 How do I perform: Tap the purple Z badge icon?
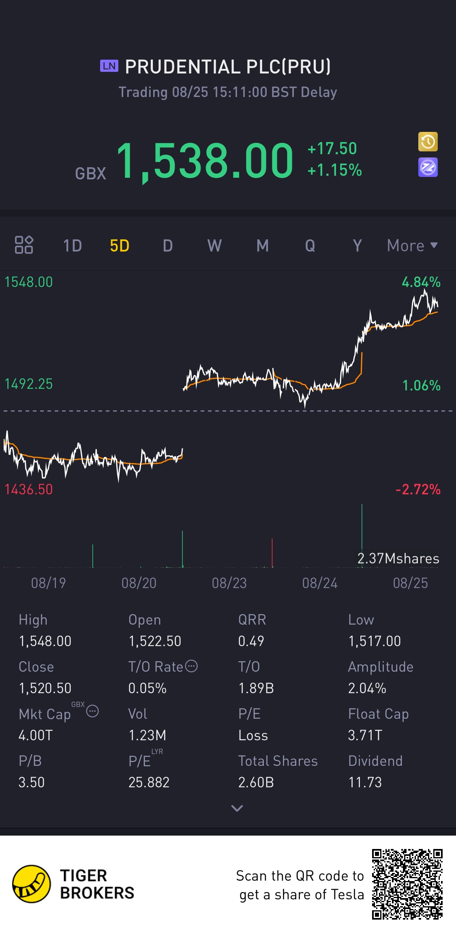[x=428, y=167]
